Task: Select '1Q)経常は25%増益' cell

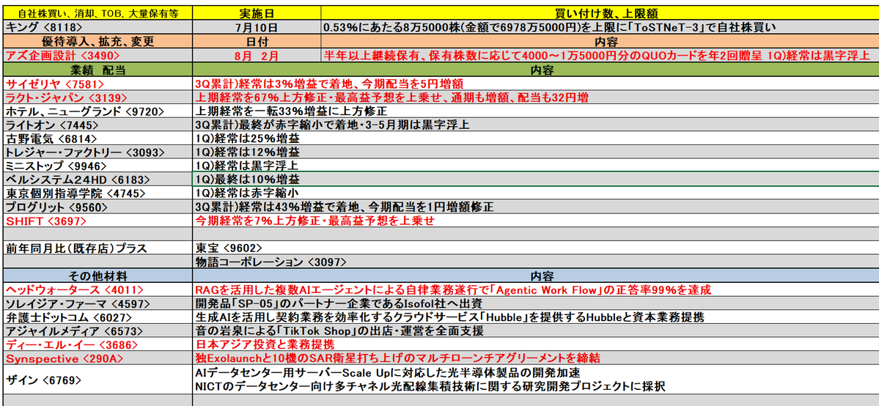Action: (x=536, y=139)
